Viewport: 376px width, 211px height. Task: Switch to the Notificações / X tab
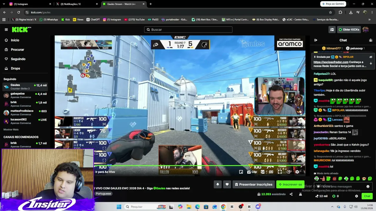[77, 4]
